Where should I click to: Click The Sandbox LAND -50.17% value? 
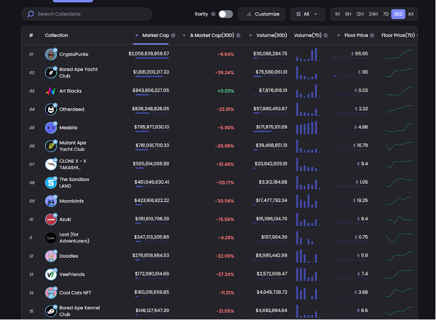click(x=225, y=183)
